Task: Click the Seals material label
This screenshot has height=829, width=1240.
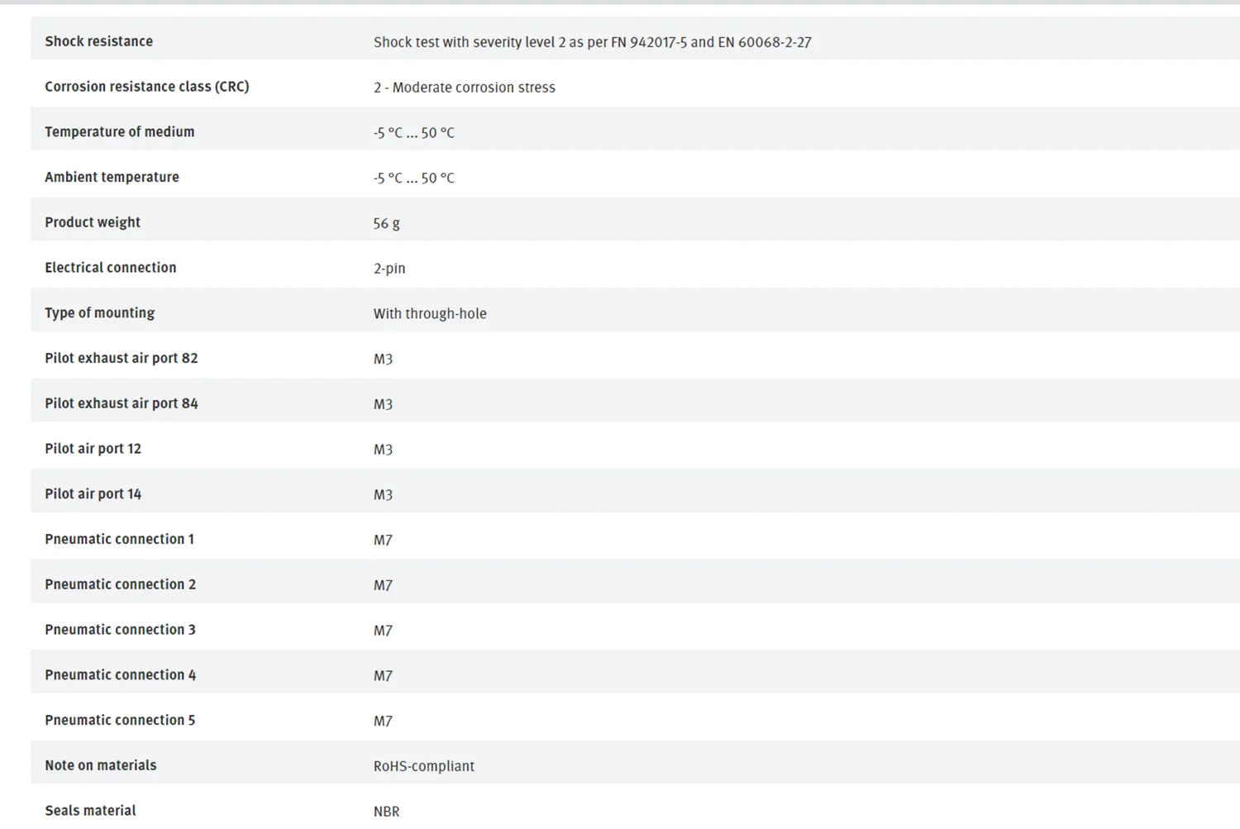Action: click(90, 811)
